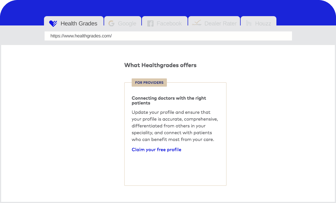This screenshot has width=336, height=203.
Task: Switch to the Google reviews tab
Action: point(123,23)
